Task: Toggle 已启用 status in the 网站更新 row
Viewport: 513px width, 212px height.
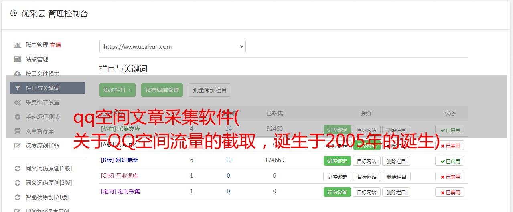Action: 450,161
